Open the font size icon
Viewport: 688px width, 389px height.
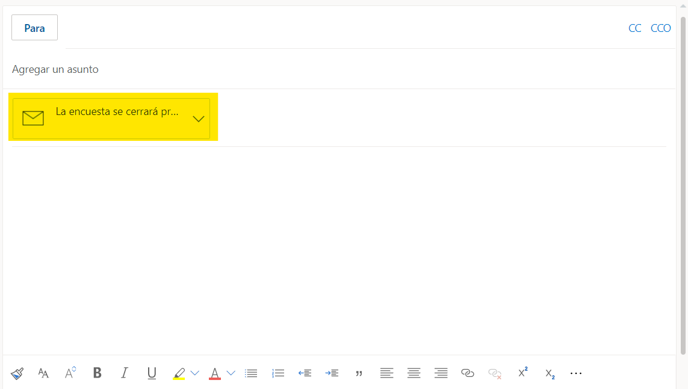click(x=43, y=373)
